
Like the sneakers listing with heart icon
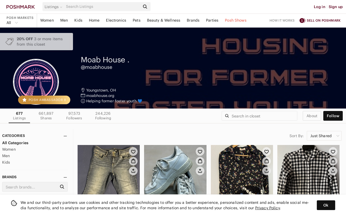[x=200, y=151]
